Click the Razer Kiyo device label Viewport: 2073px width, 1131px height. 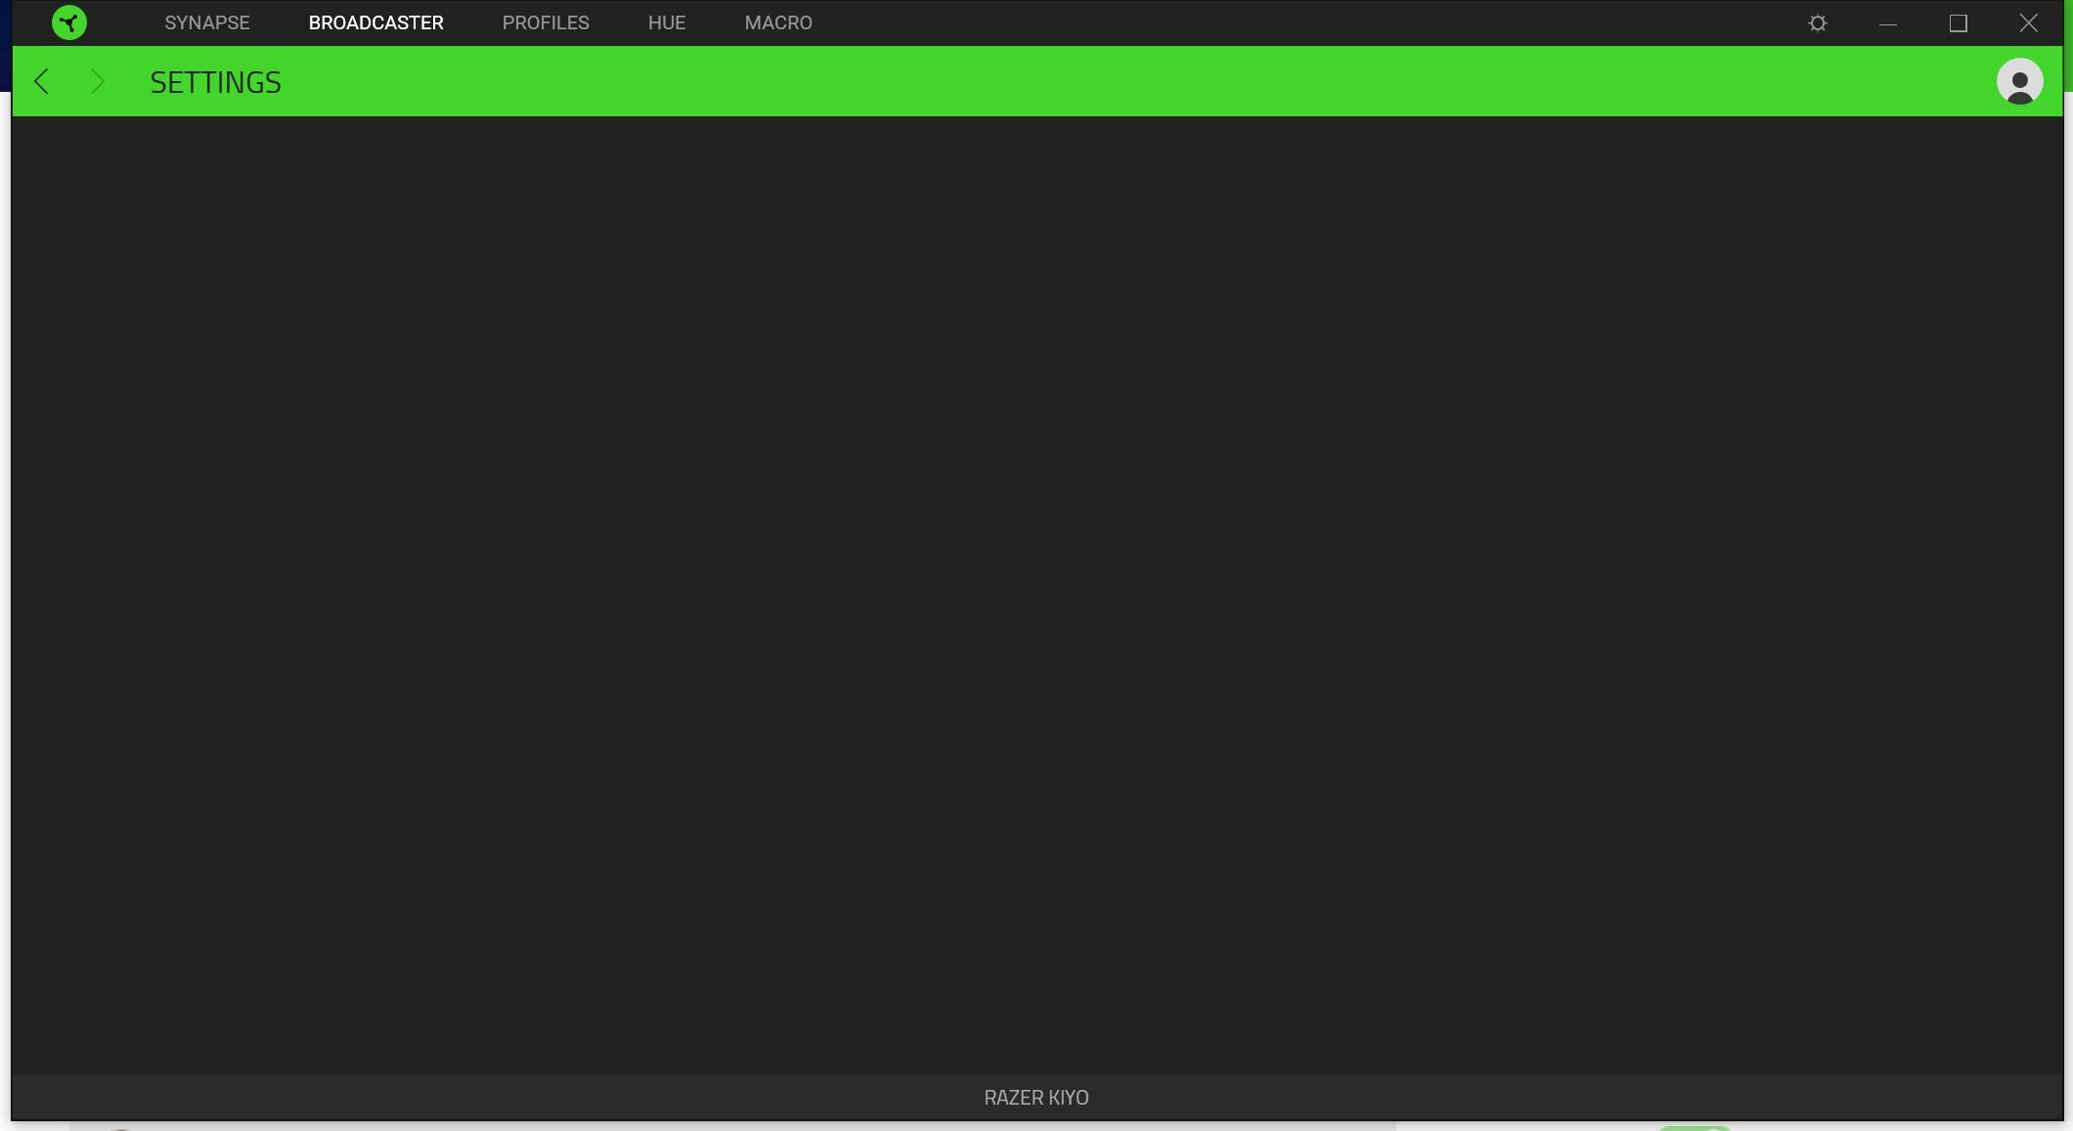coord(1036,1098)
